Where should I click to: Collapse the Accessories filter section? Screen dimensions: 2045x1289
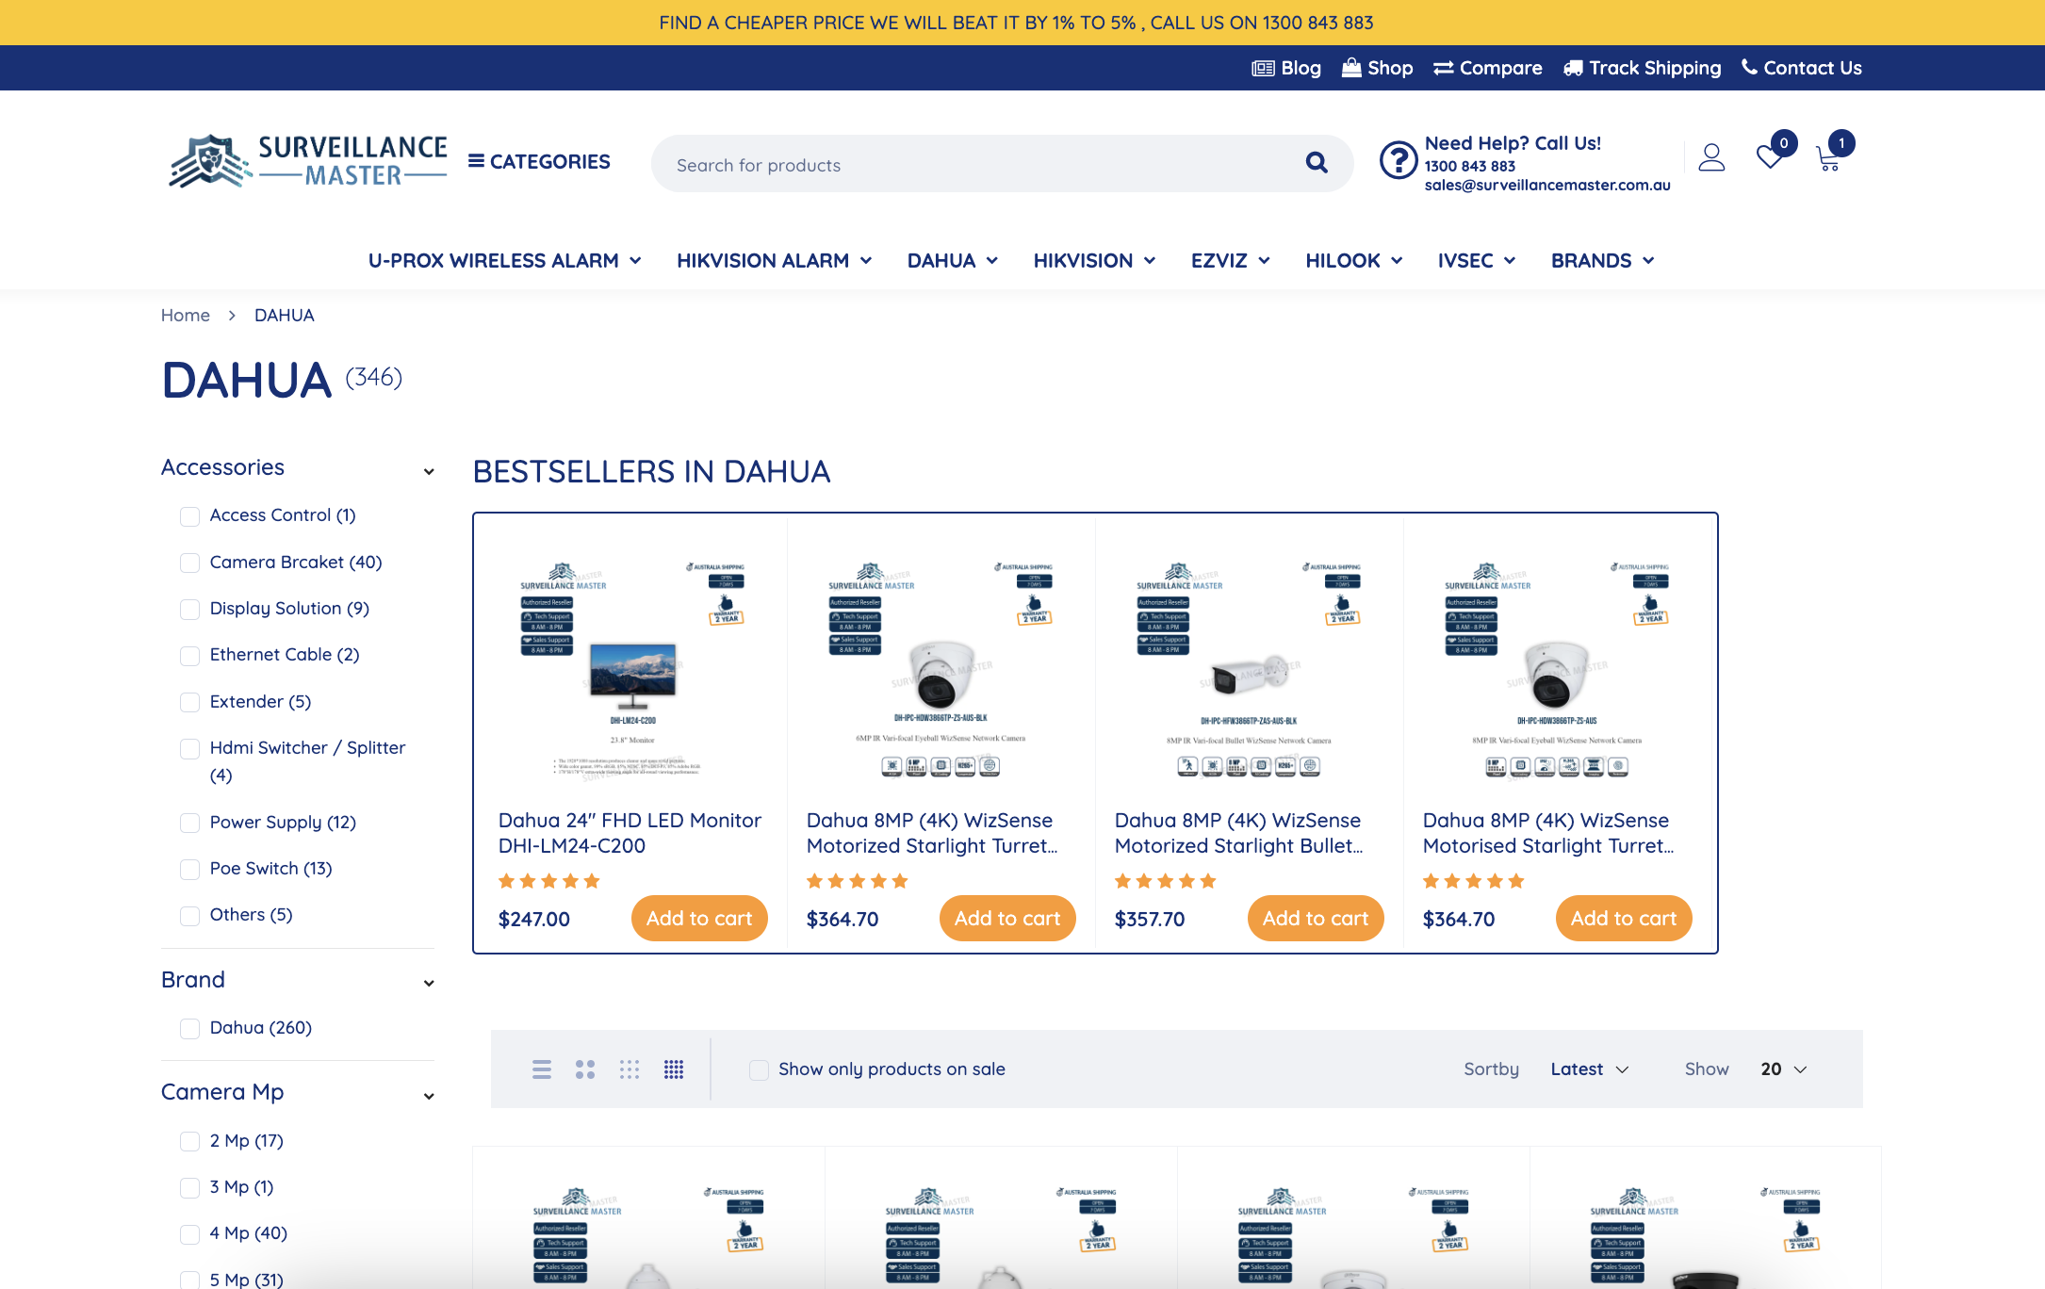coord(429,469)
